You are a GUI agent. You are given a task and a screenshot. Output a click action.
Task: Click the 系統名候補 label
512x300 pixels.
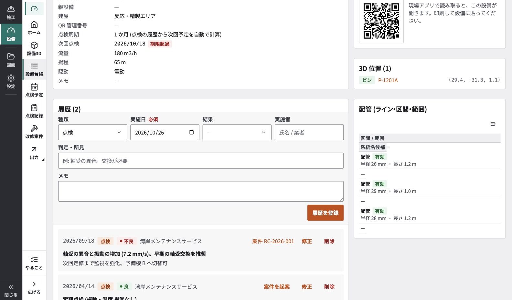point(373,147)
